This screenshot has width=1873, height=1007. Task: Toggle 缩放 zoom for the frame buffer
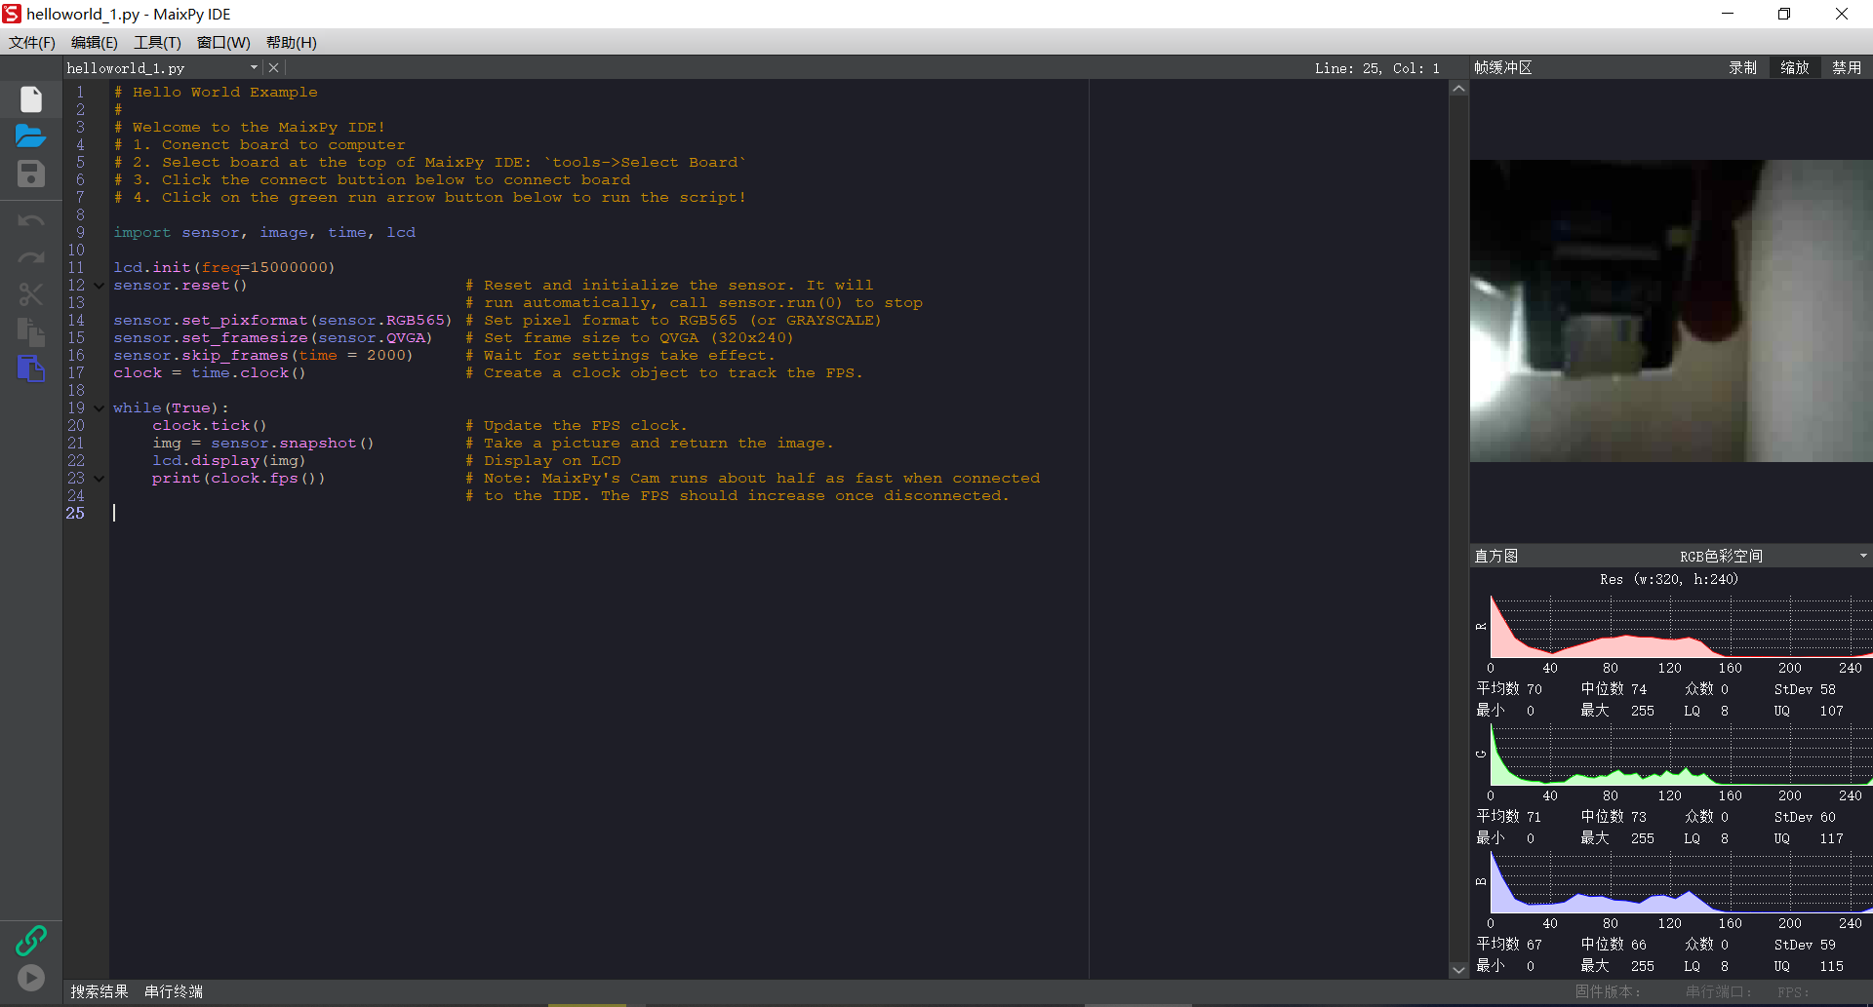coord(1795,67)
